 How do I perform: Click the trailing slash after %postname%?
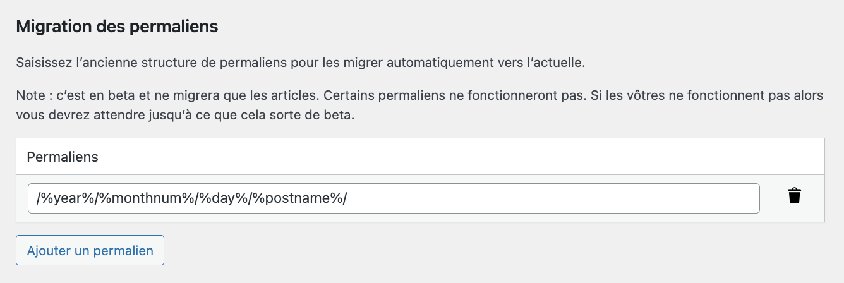pyautogui.click(x=345, y=198)
